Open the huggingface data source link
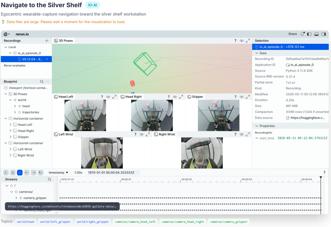 (306, 118)
